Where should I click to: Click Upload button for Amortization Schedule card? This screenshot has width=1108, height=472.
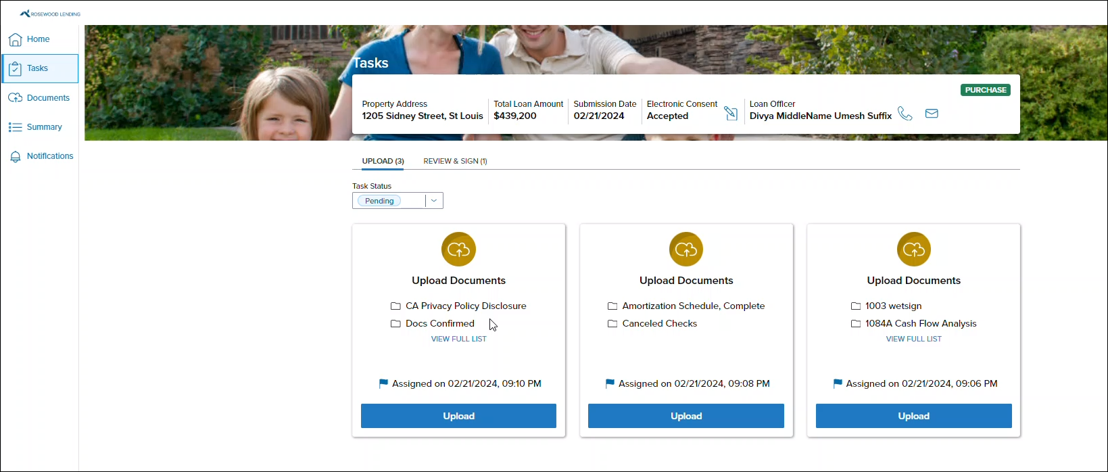[686, 416]
